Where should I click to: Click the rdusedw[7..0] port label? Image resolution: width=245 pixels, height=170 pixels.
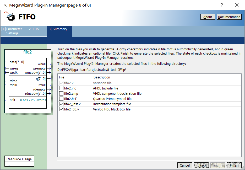(x=35, y=93)
